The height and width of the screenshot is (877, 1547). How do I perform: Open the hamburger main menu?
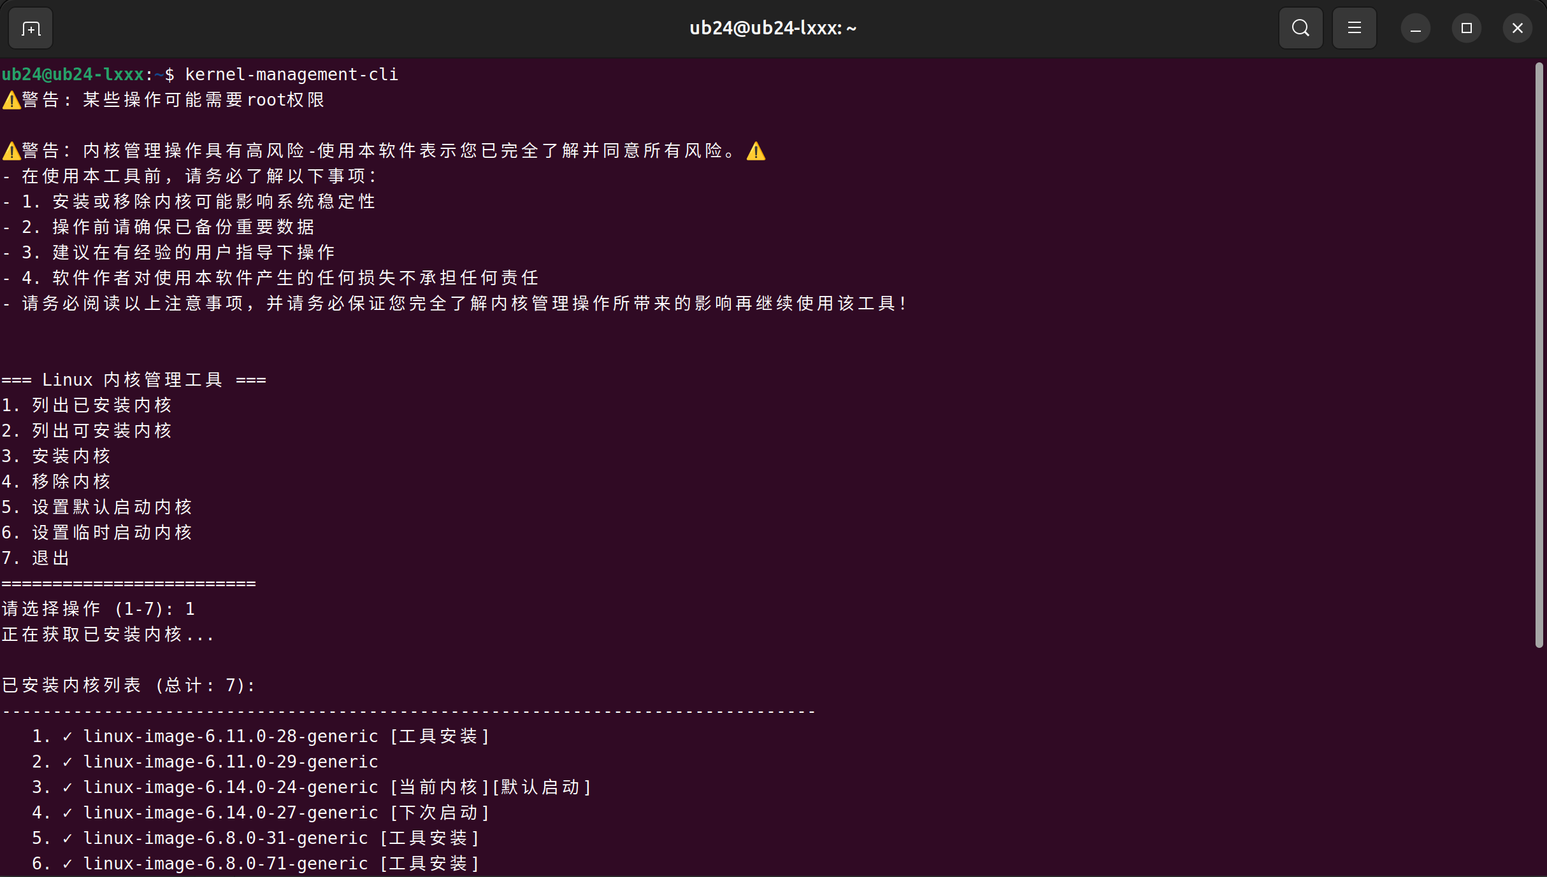click(1354, 28)
